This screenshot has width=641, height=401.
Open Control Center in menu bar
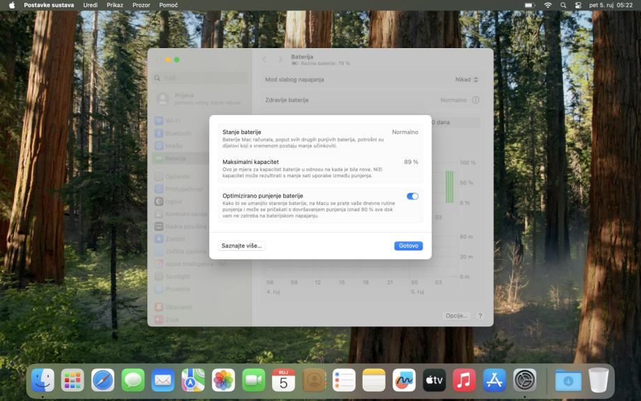578,6
